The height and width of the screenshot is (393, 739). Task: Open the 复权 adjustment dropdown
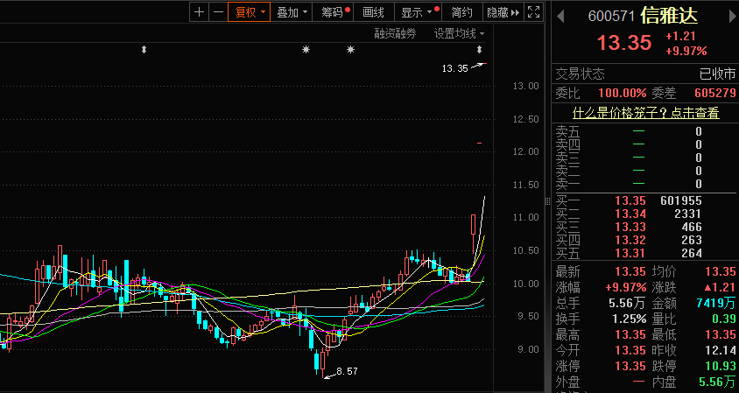click(x=248, y=12)
